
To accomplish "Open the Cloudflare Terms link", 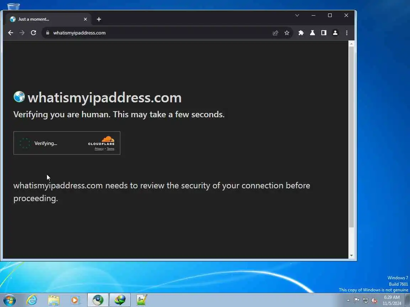I will 111,149.
